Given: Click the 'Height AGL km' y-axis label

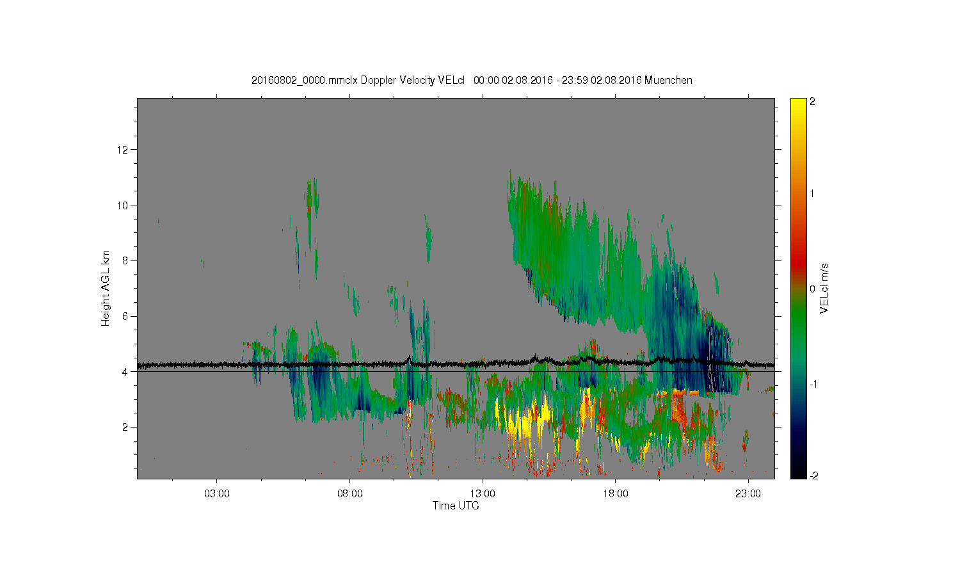Looking at the screenshot, I should pos(106,288).
